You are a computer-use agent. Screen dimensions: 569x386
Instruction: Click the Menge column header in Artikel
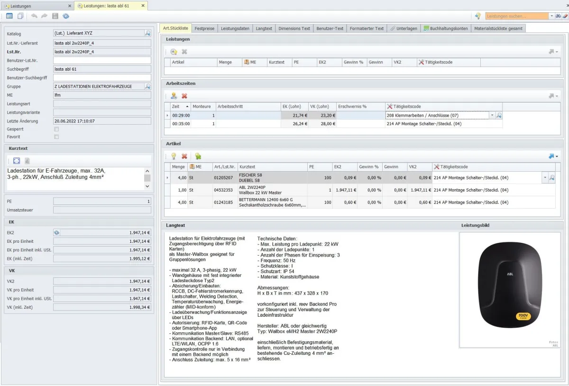pyautogui.click(x=178, y=167)
